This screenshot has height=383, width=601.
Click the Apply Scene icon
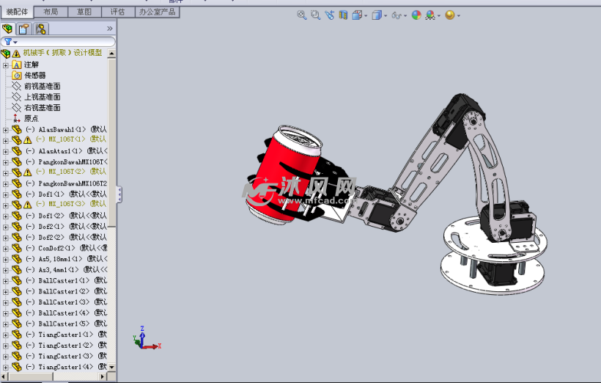click(430, 15)
